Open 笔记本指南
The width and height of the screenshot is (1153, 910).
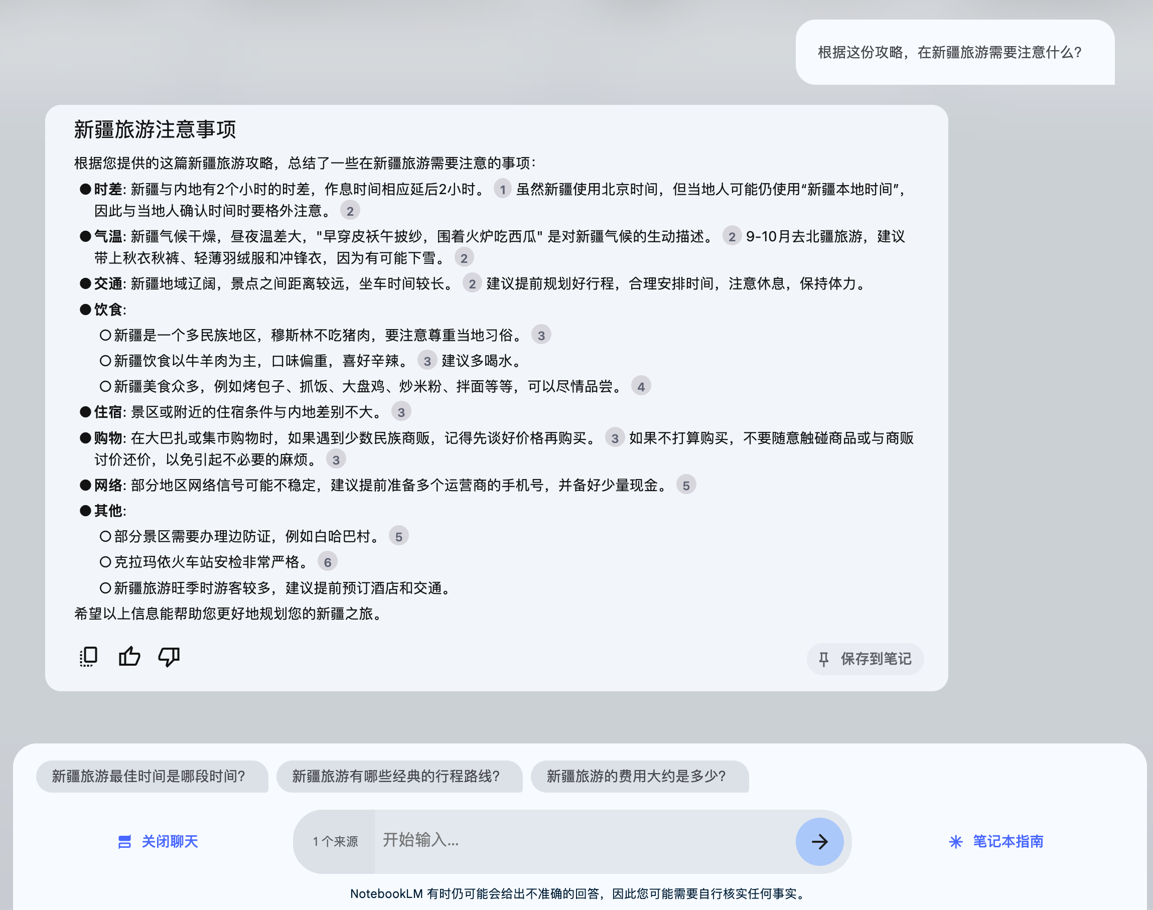click(996, 841)
